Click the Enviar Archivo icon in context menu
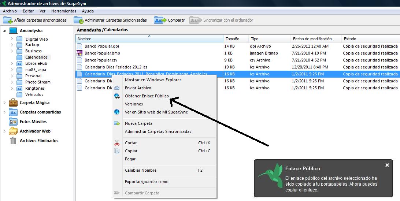The width and height of the screenshot is (400, 201). pos(117,88)
